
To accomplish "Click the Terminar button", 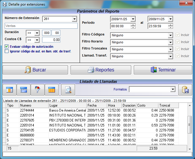I will (163, 70).
